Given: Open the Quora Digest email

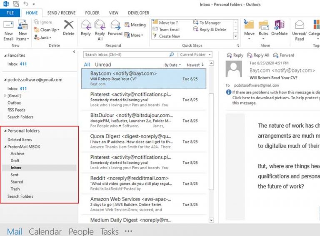Looking at the screenshot, I should click(x=144, y=141).
